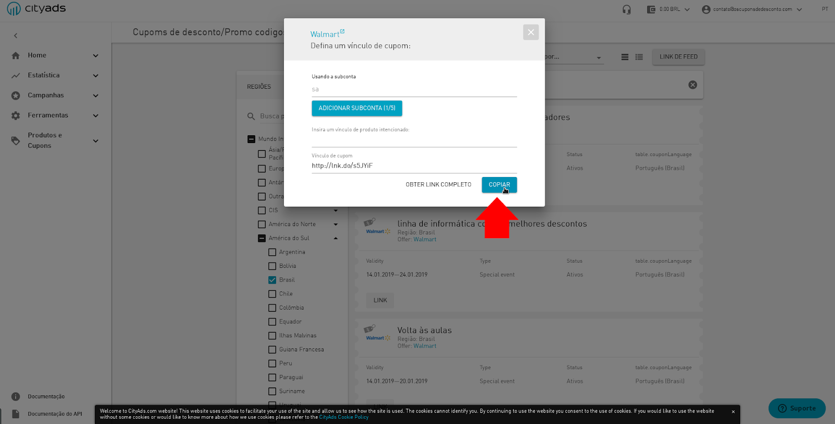Click the Documentação info icon
This screenshot has width=835, height=424.
(x=16, y=396)
